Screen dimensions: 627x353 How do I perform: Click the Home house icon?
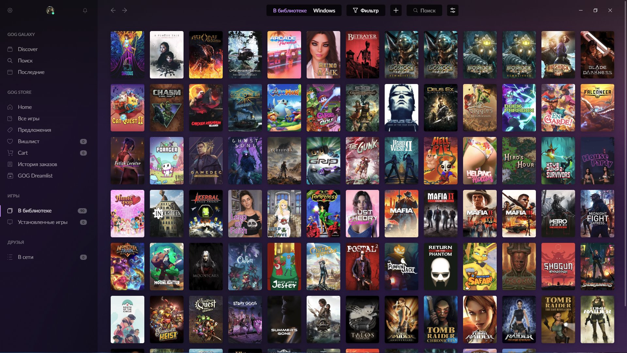(10, 107)
